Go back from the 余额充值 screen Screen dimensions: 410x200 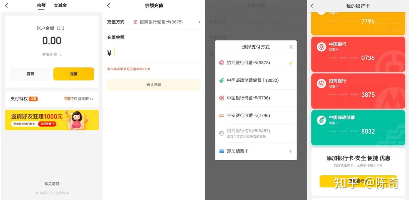[109, 6]
